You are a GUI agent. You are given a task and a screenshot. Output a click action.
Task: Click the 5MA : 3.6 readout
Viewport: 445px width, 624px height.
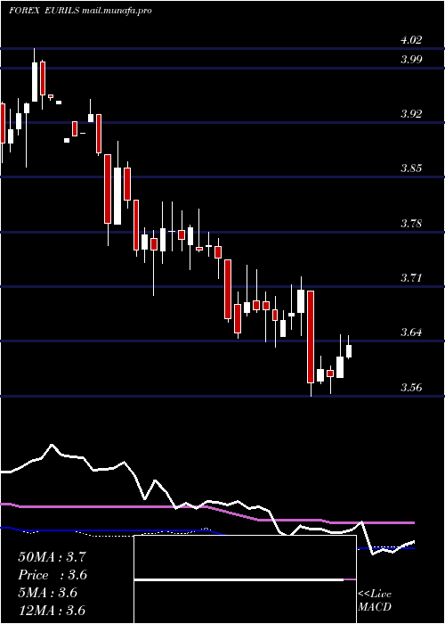[x=48, y=593]
